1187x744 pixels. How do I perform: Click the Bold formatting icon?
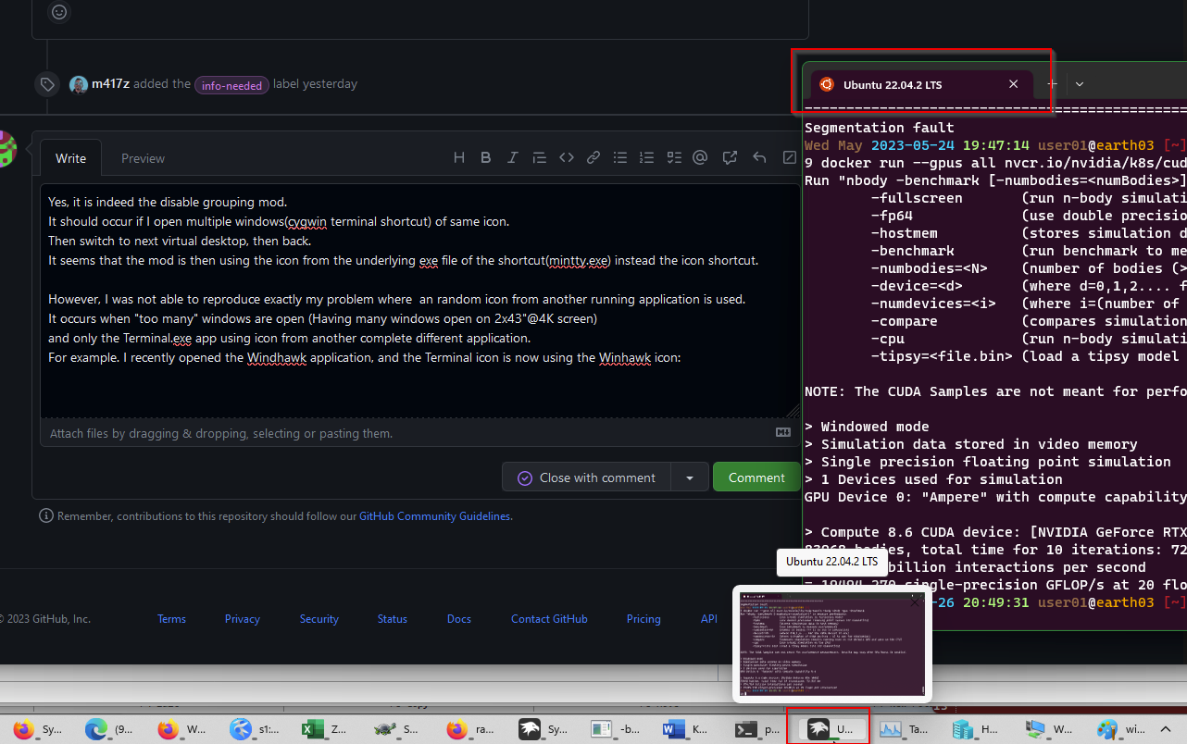pos(485,157)
